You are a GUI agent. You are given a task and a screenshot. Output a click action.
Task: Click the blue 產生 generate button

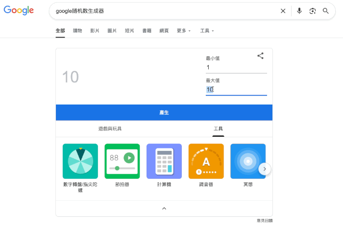click(x=164, y=112)
